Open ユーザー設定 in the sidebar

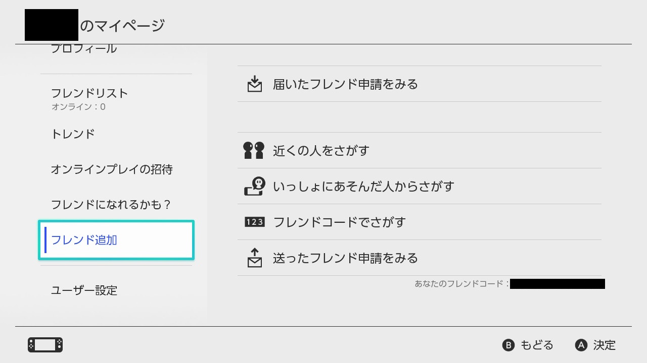(84, 290)
